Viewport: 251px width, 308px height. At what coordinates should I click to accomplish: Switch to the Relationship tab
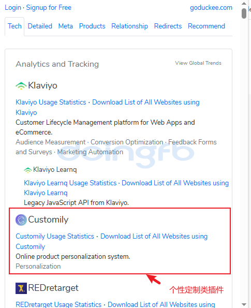click(129, 26)
